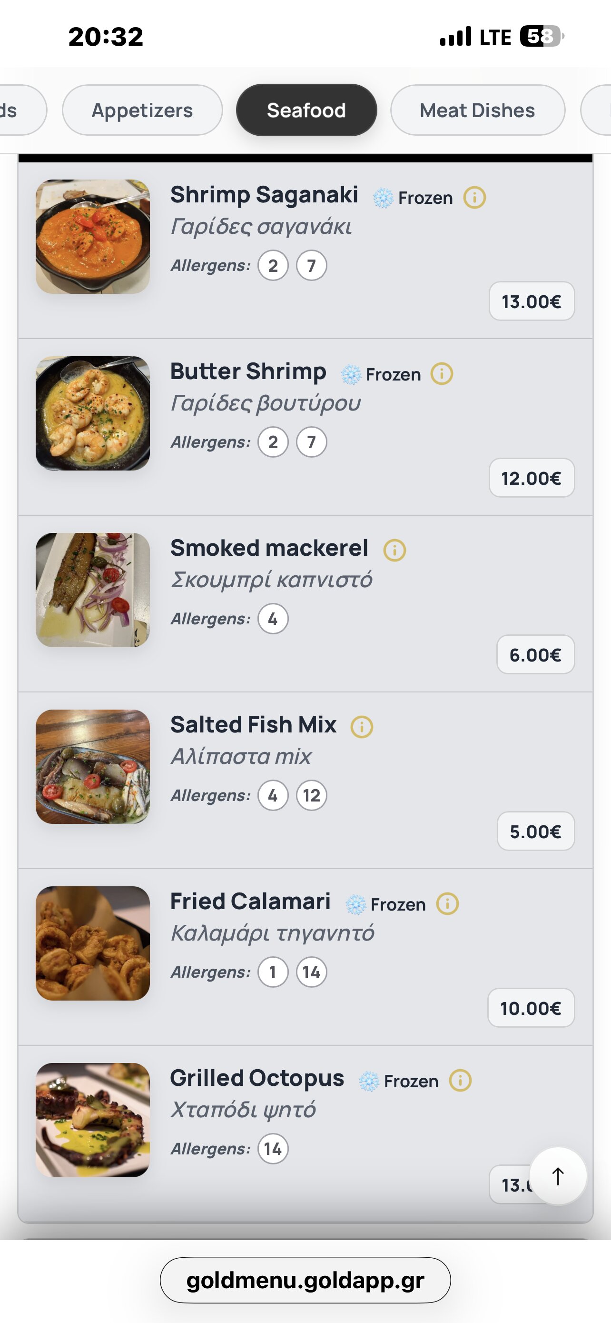611x1323 pixels.
Task: Open info icon for Fried Calamari
Action: pyautogui.click(x=447, y=903)
